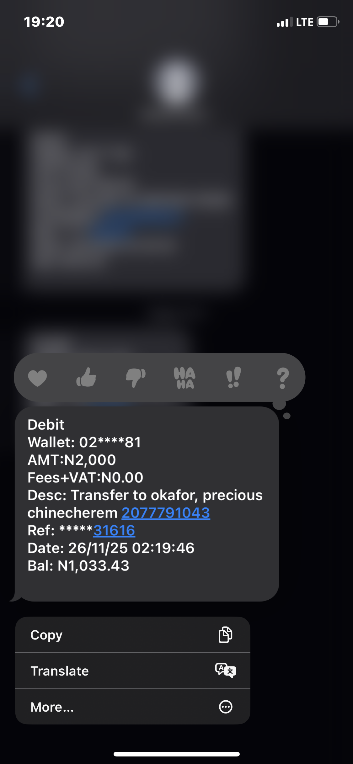
Task: Select the thumbs down reaction
Action: (x=136, y=378)
